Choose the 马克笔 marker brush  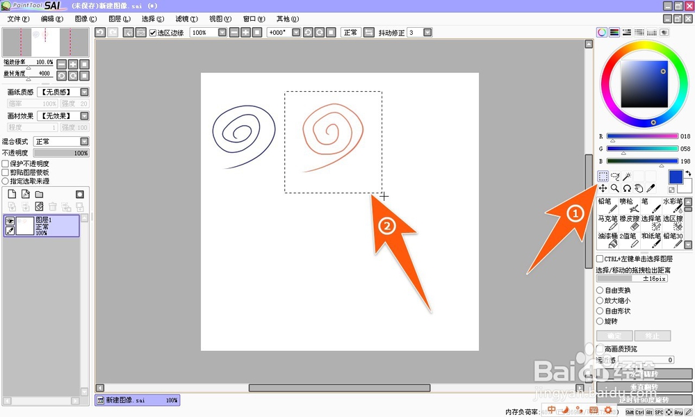pyautogui.click(x=607, y=223)
